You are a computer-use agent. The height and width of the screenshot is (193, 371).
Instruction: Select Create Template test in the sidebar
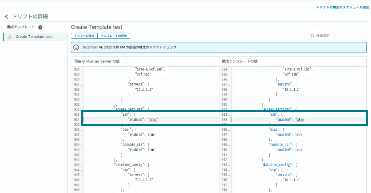click(x=34, y=37)
